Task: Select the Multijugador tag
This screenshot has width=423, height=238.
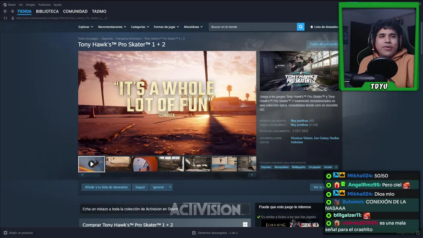Action: coord(298,167)
